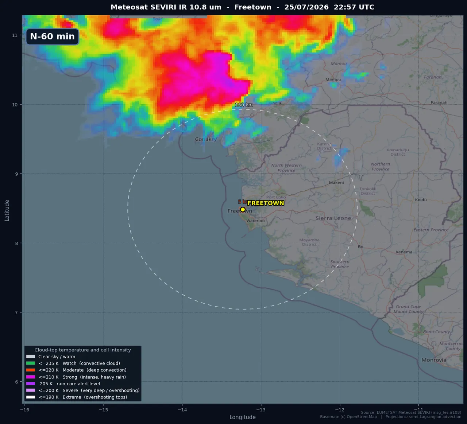Viewport: 467px width, 424px height.
Task: Click the N-60 min time badge
Action: click(53, 36)
